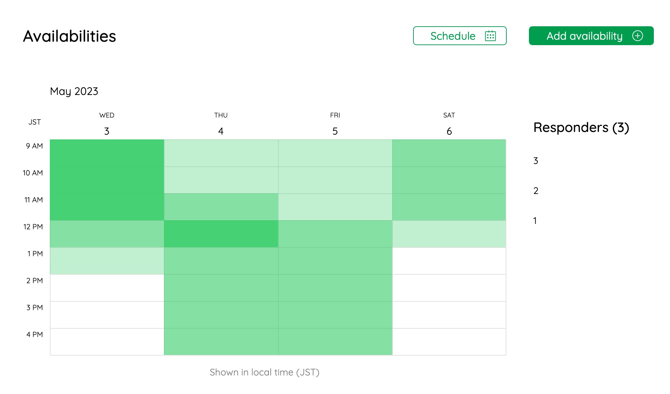Click the plus circle icon
Screen dimensions: 670x394
pyautogui.click(x=637, y=36)
